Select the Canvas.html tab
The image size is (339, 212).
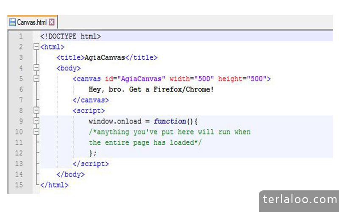coord(32,22)
